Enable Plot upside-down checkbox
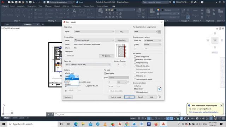 (135, 92)
